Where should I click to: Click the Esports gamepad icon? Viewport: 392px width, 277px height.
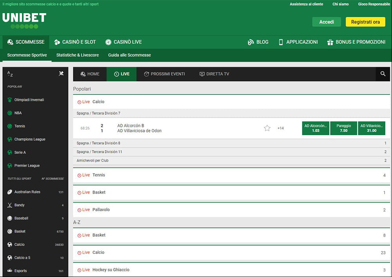[x=10, y=270]
